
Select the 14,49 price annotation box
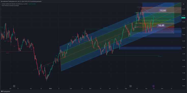161,25
